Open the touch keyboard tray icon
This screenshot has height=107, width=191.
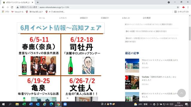tap(172, 104)
